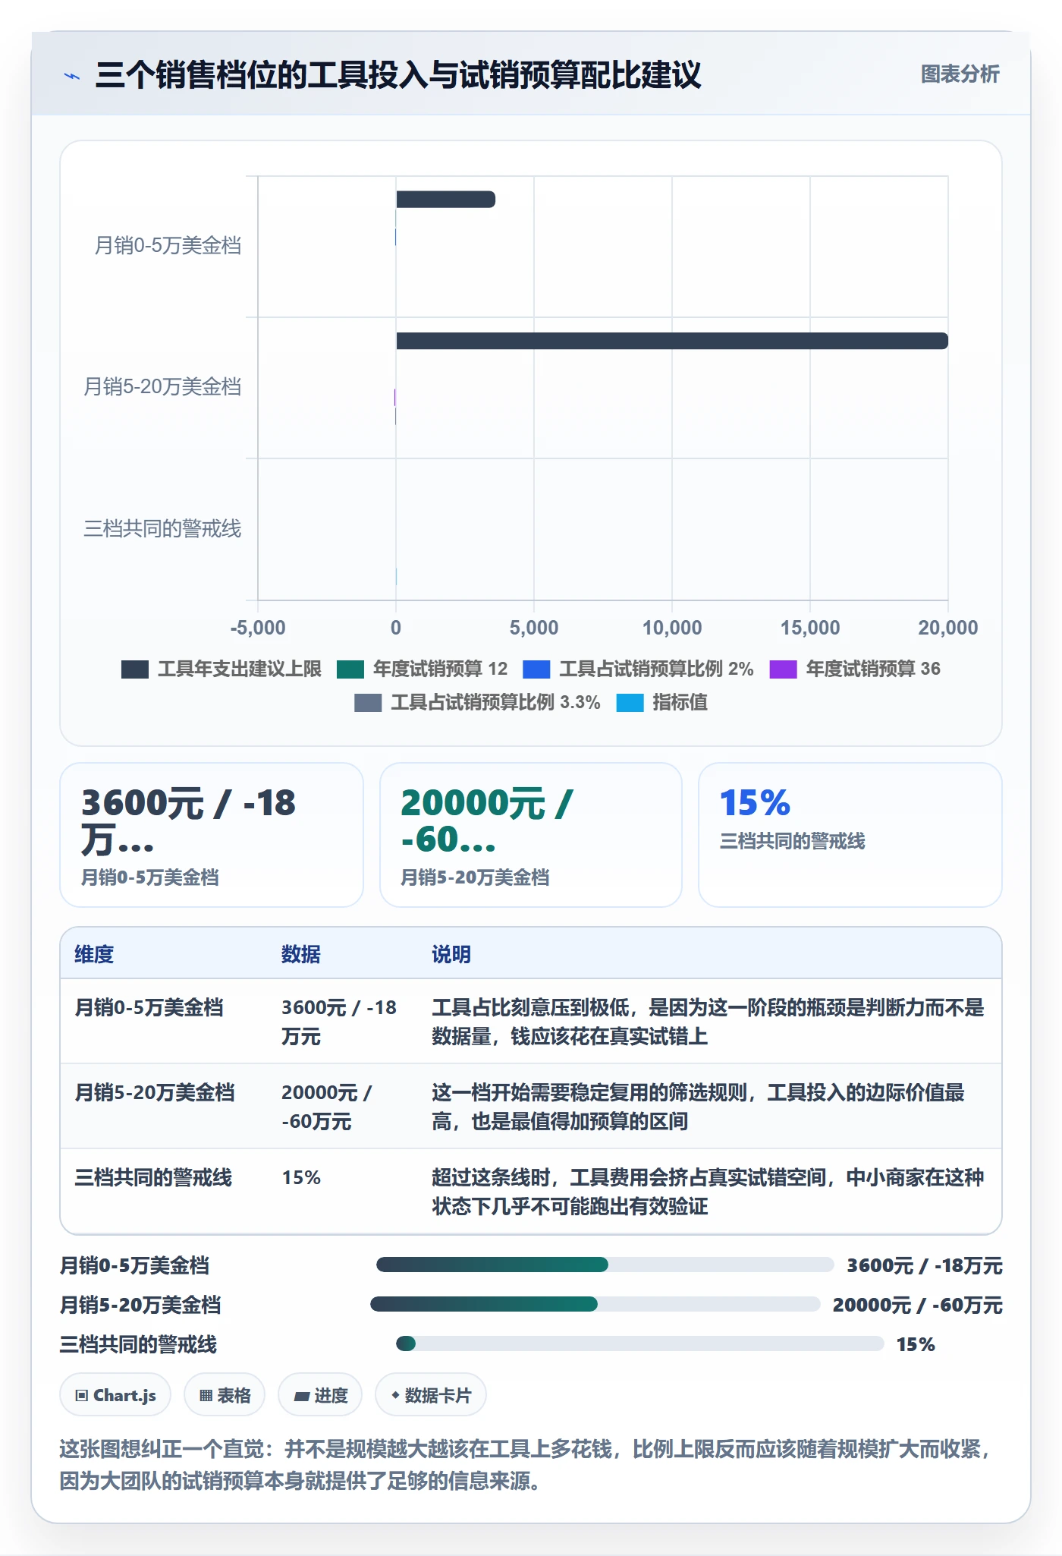The width and height of the screenshot is (1062, 1556).
Task: Click the short dark bar for 月销0-5万美金档
Action: 445,200
